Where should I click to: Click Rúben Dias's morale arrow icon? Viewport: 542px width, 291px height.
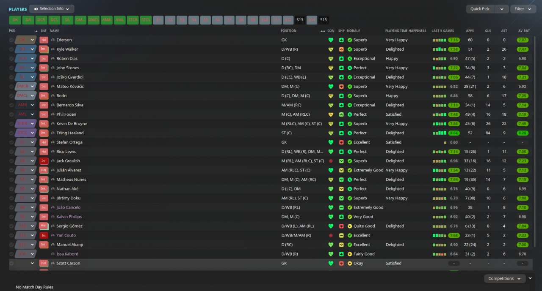coord(350,59)
